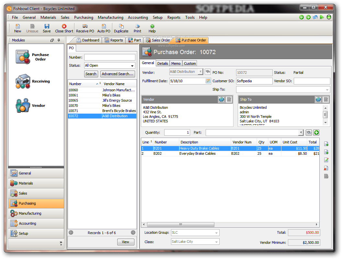
Task: Click the globe icon in Vendor address panel
Action: 222,99
